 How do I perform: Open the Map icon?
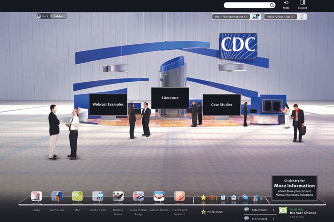pyautogui.click(x=77, y=196)
